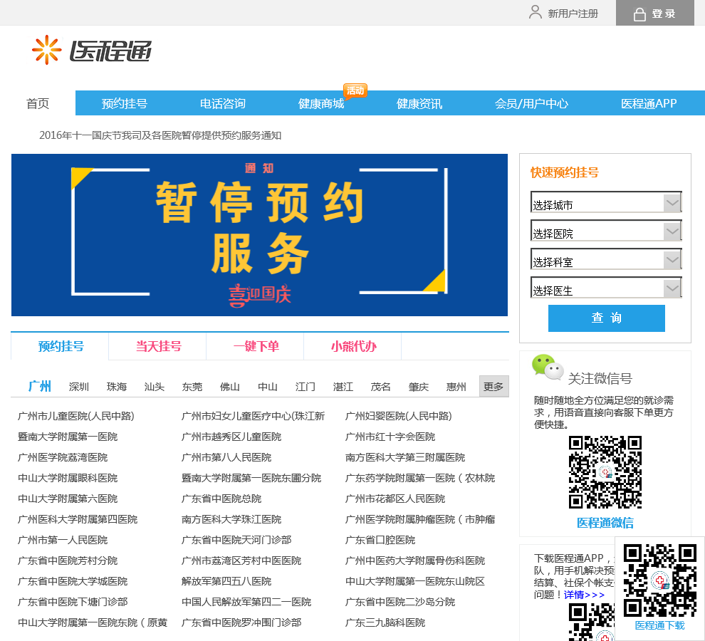The image size is (705, 641).
Task: Click the 医程通下载 floating QR code
Action: point(660,580)
